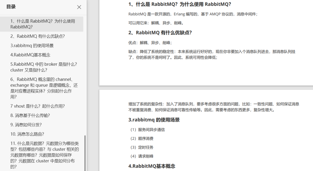313x171 pixels.
Task: Click list item (1) 服务间异步通信
Action: pos(148,130)
